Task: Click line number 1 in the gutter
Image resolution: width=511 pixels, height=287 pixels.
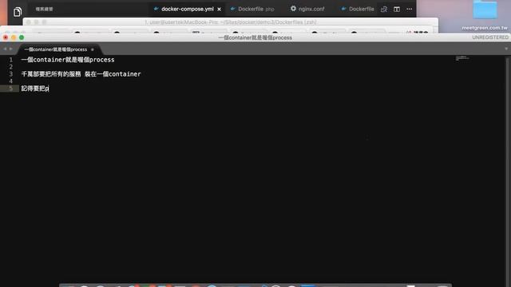Action: [10, 60]
